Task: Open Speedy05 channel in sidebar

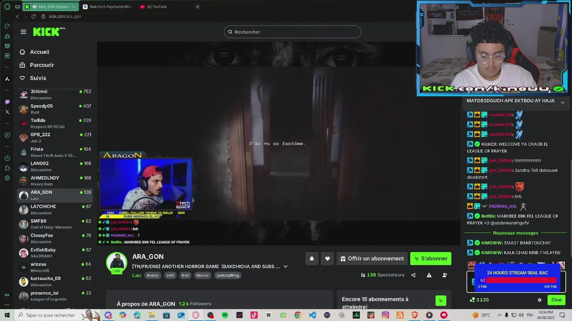Action: coord(55,109)
